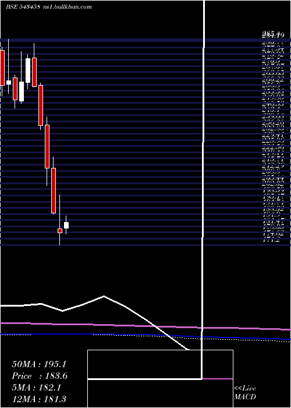Click the small red candlestick near chart bottom
The image size is (291, 408).
pos(60,231)
